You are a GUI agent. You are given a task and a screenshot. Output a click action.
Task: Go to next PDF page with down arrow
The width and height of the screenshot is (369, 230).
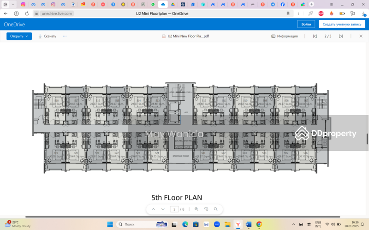(163, 209)
